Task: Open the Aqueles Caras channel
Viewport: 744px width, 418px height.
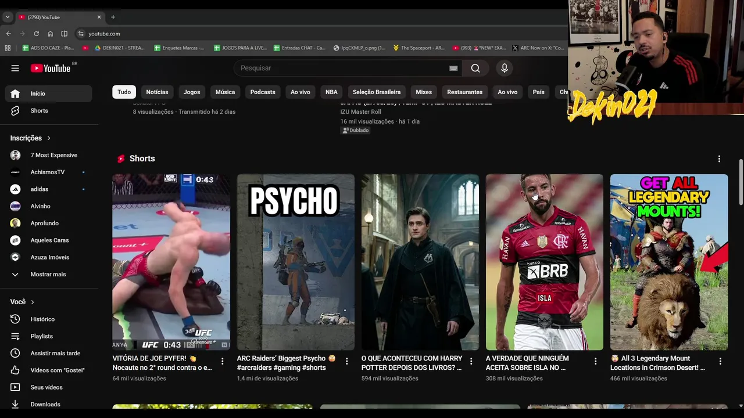Action: point(49,240)
